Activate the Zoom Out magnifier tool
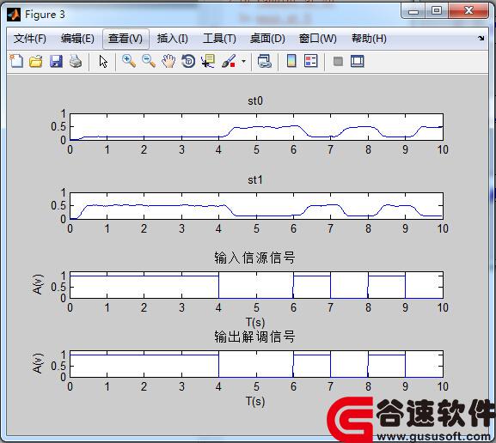The height and width of the screenshot is (443, 496). [x=149, y=61]
